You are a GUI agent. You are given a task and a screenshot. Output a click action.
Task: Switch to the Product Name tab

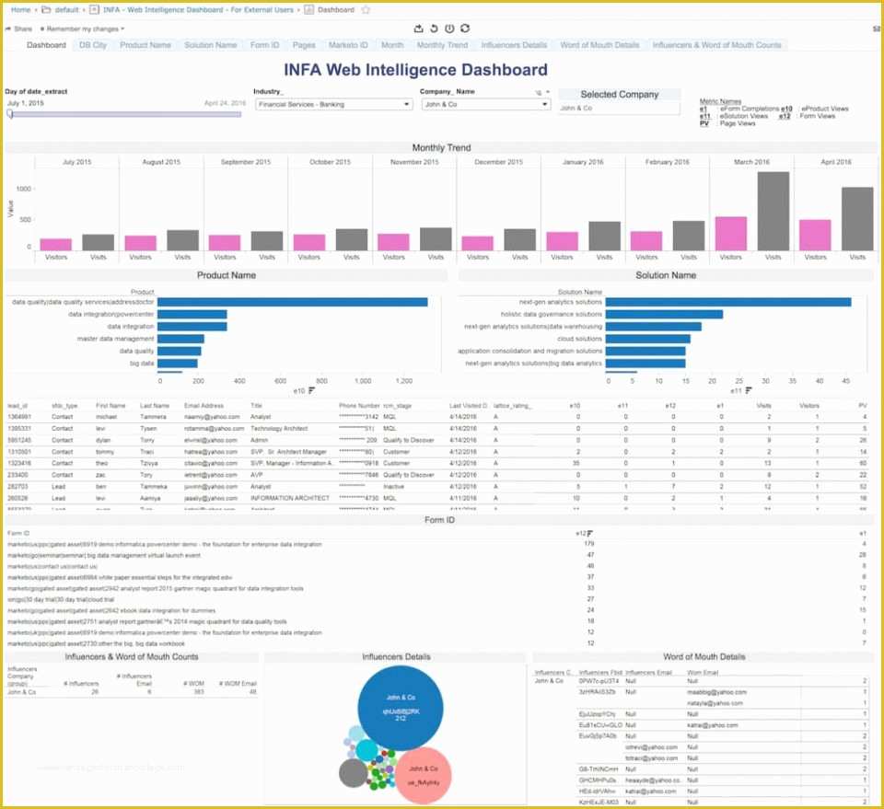[x=145, y=45]
